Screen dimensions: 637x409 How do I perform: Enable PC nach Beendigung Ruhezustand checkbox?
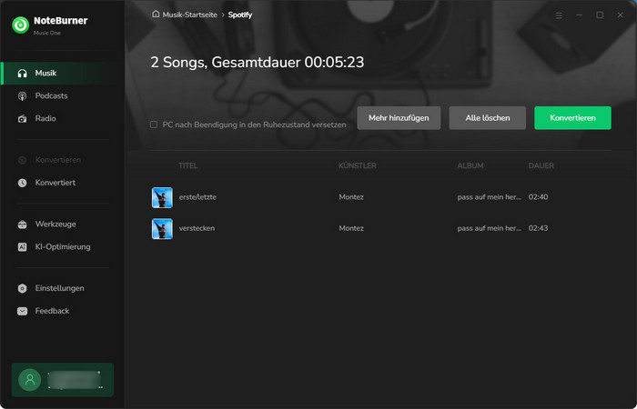point(154,125)
